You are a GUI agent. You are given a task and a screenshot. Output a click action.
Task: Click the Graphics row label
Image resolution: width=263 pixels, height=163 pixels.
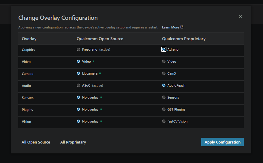[x=28, y=50]
